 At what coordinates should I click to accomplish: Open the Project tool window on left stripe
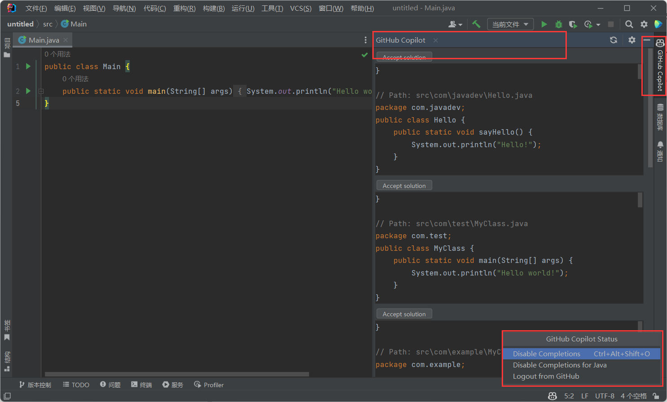(x=7, y=48)
